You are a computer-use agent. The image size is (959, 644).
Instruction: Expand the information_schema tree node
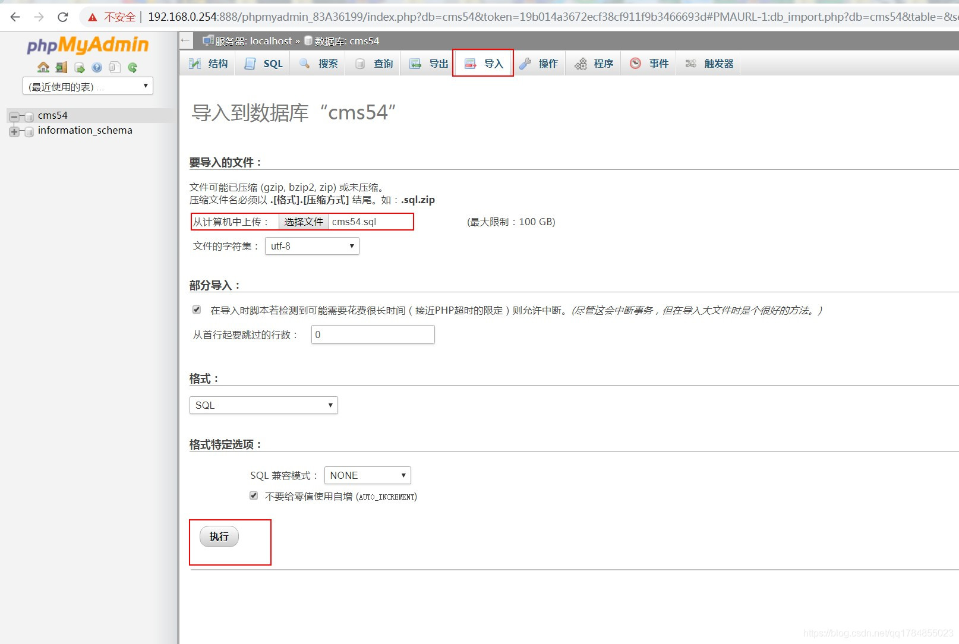pyautogui.click(x=14, y=131)
